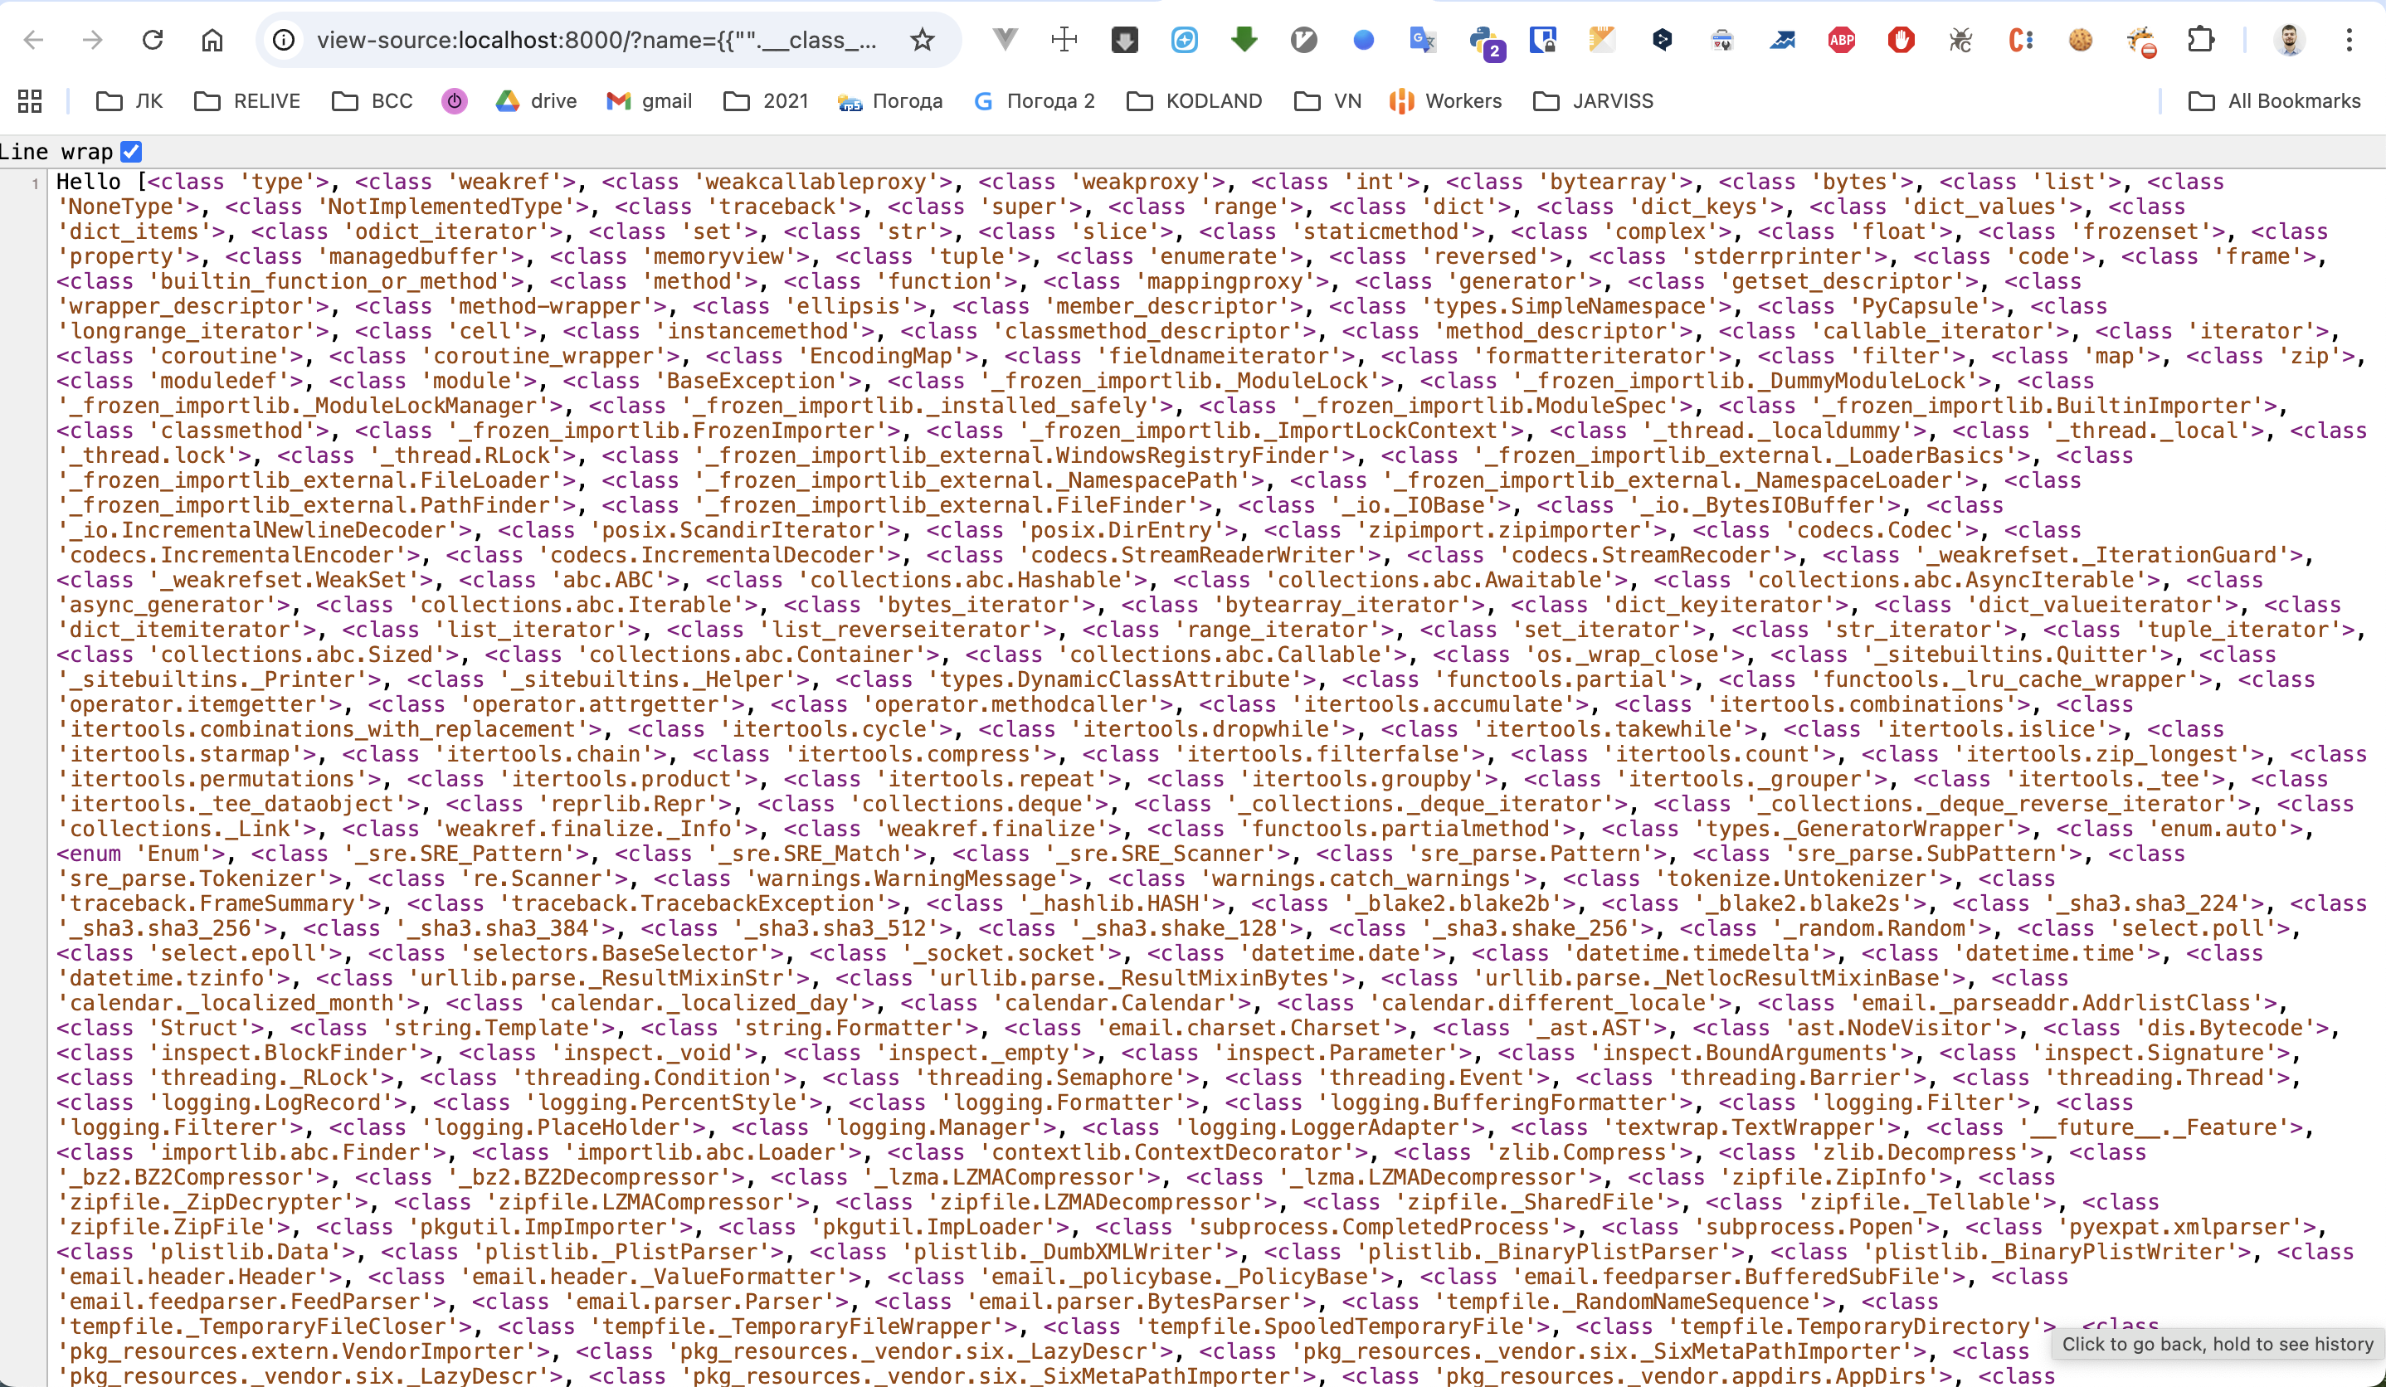Open the green download arrow extension
2386x1387 pixels.
[1244, 40]
